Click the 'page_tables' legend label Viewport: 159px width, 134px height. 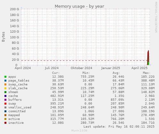point(19,81)
